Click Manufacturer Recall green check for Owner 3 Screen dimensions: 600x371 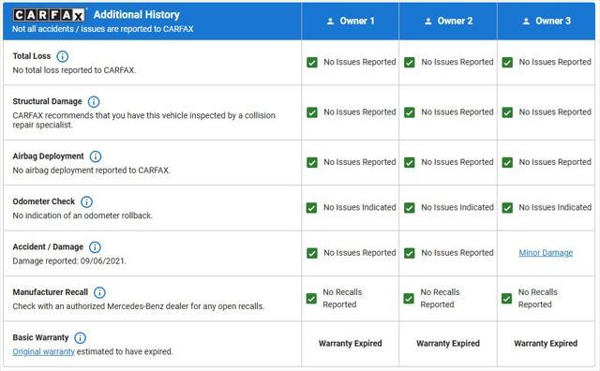click(506, 298)
